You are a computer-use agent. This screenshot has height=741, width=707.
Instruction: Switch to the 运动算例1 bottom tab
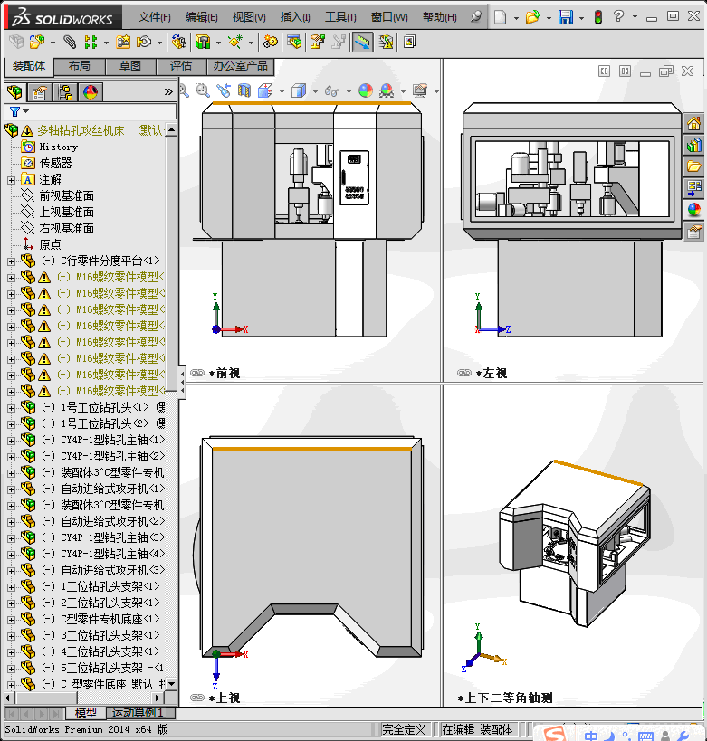[138, 712]
